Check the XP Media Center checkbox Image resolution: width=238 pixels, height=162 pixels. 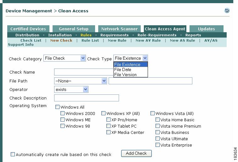108,132
